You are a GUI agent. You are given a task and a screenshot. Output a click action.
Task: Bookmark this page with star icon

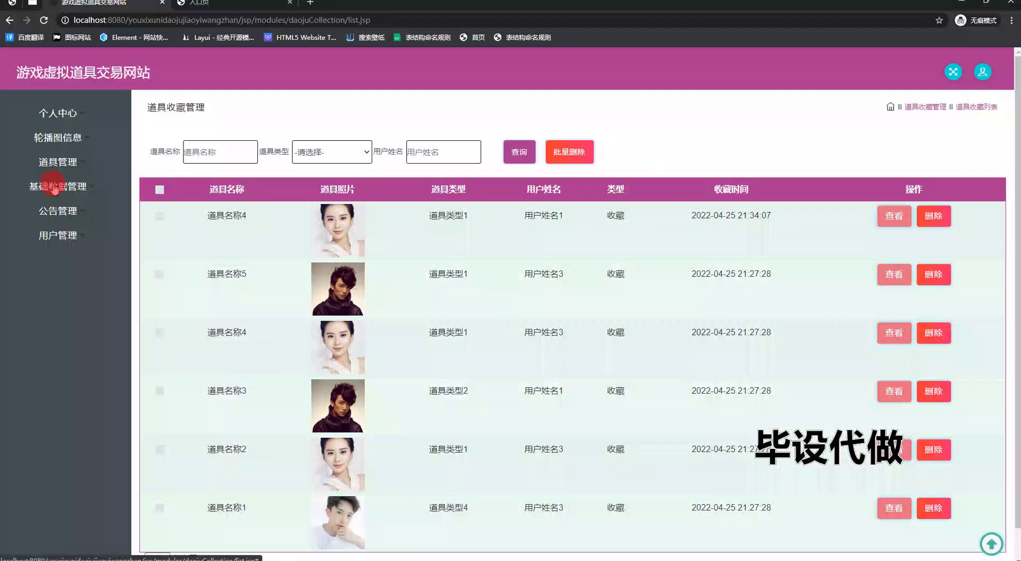[939, 20]
